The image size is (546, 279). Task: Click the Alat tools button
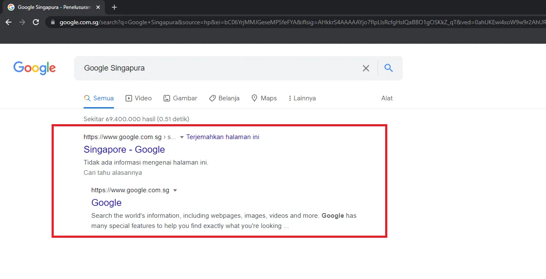click(387, 98)
